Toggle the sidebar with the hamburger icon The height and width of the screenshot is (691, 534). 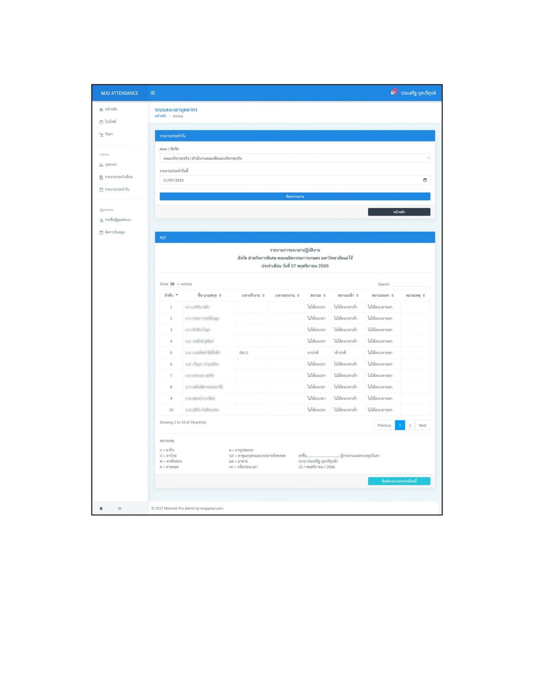click(x=153, y=93)
